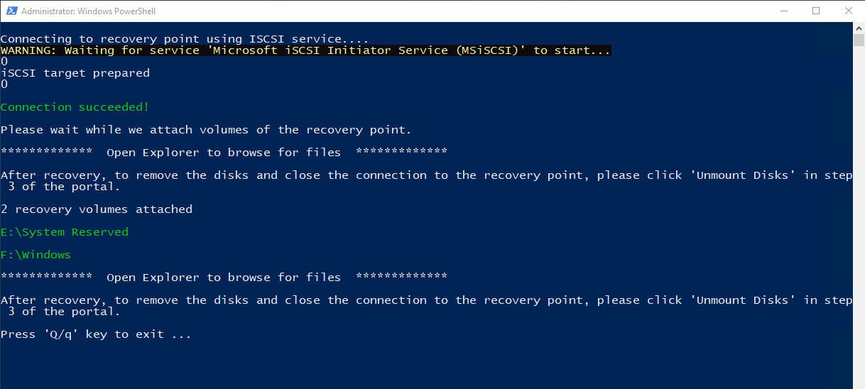Click the 'iSCSI target prepared' line
The image size is (865, 389).
[x=75, y=73]
